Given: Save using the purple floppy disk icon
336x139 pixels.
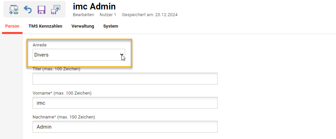Looking at the screenshot, I should pos(41,9).
